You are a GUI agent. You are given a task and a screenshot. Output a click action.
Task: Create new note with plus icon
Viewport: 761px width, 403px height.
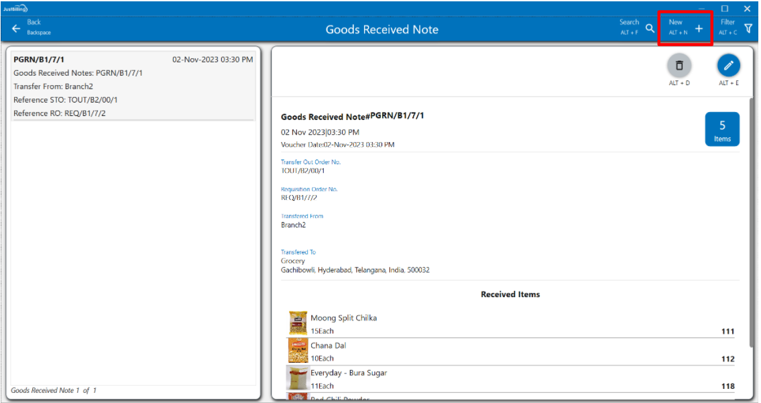click(699, 28)
